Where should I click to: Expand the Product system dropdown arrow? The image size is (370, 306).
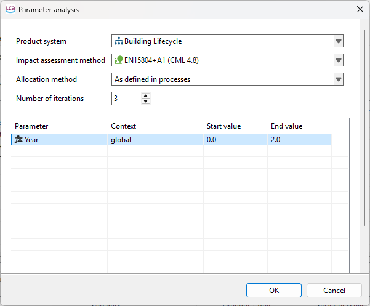click(338, 41)
